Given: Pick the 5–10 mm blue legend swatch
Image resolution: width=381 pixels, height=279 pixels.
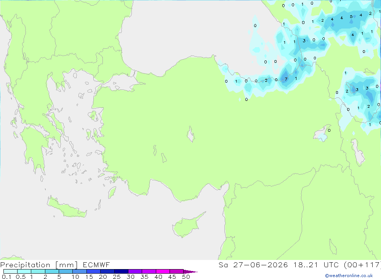Looking at the screenshot, I should [66, 271].
